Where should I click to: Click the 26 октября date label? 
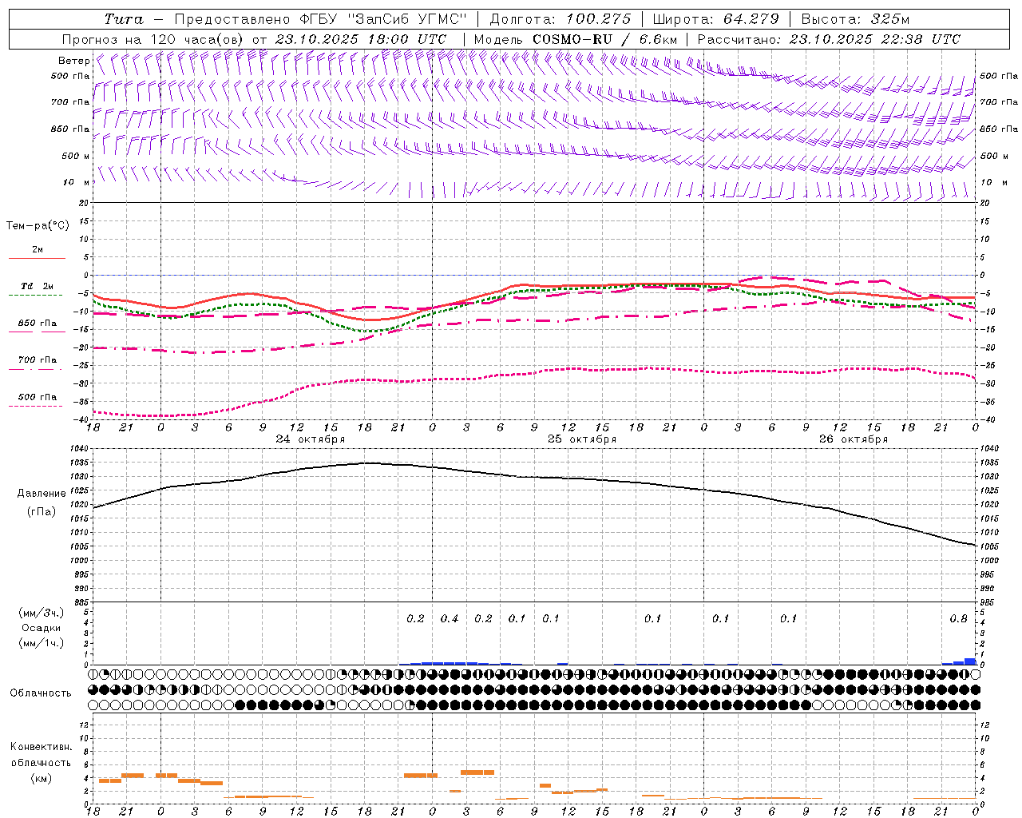[x=854, y=439]
